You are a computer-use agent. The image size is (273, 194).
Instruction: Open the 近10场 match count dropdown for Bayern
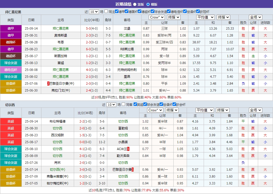tap(93, 11)
